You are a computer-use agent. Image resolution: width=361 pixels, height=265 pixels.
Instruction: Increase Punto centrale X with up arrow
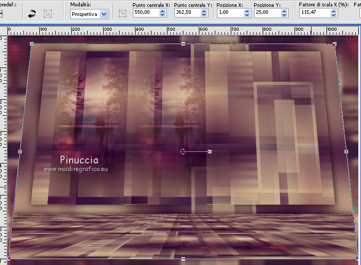click(163, 11)
